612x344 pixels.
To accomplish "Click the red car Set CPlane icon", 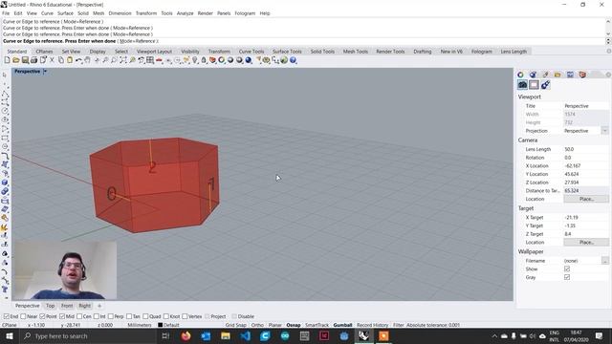I will click(159, 60).
